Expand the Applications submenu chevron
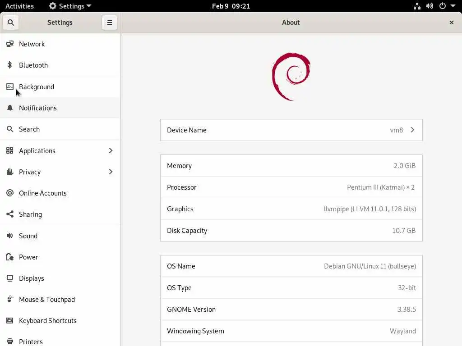 (111, 150)
